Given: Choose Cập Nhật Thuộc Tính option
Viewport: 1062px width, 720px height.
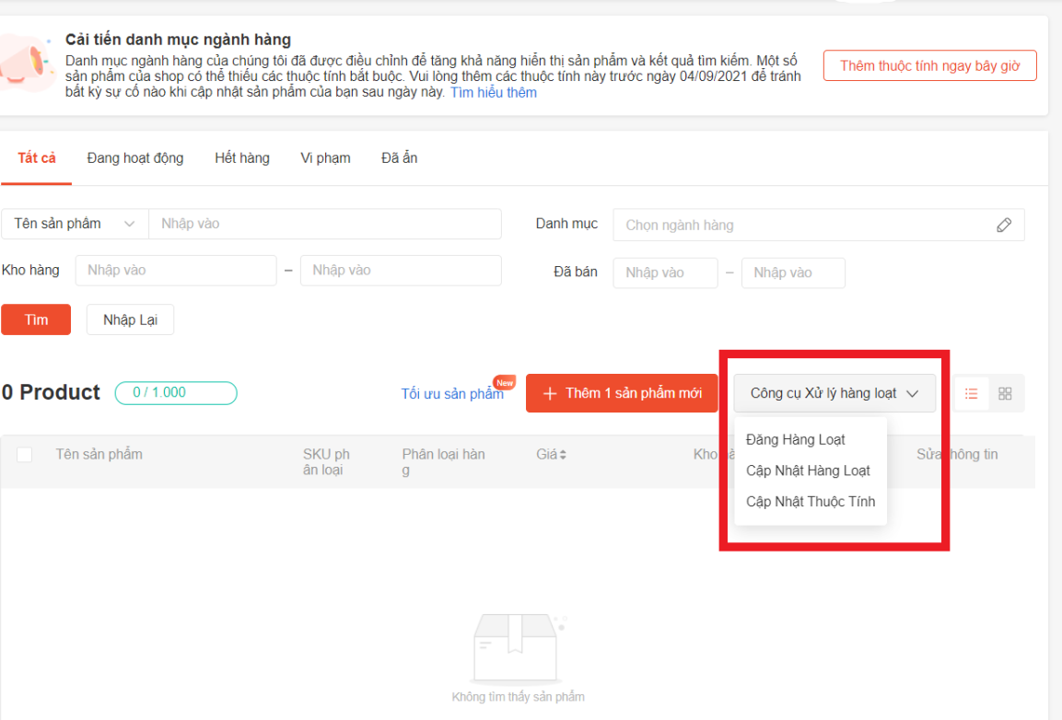Looking at the screenshot, I should (811, 502).
